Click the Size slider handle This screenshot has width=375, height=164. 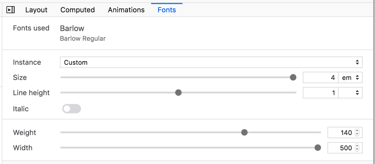point(293,78)
